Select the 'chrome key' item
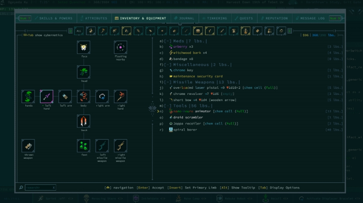 [x=251, y=70]
